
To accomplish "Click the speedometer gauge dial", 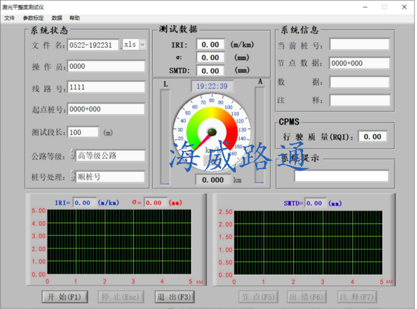I will [213, 130].
